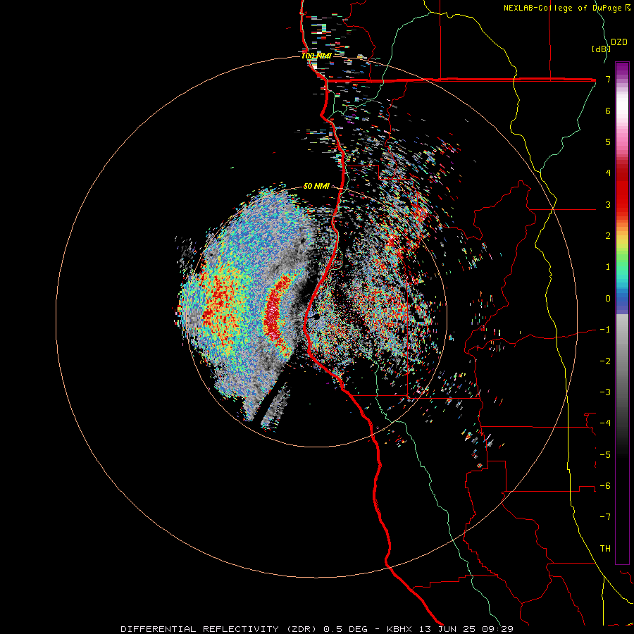This screenshot has height=634, width=634.
Task: Click the "KBHX" station ID in caption
Action: coord(399,629)
